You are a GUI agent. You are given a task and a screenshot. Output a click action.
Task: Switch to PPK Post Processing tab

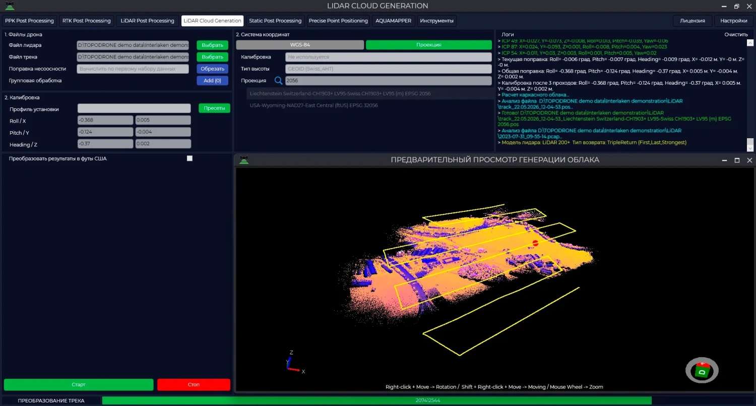click(29, 21)
